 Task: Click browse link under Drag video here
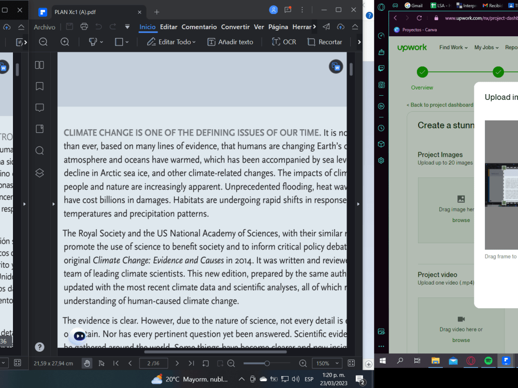point(461,340)
